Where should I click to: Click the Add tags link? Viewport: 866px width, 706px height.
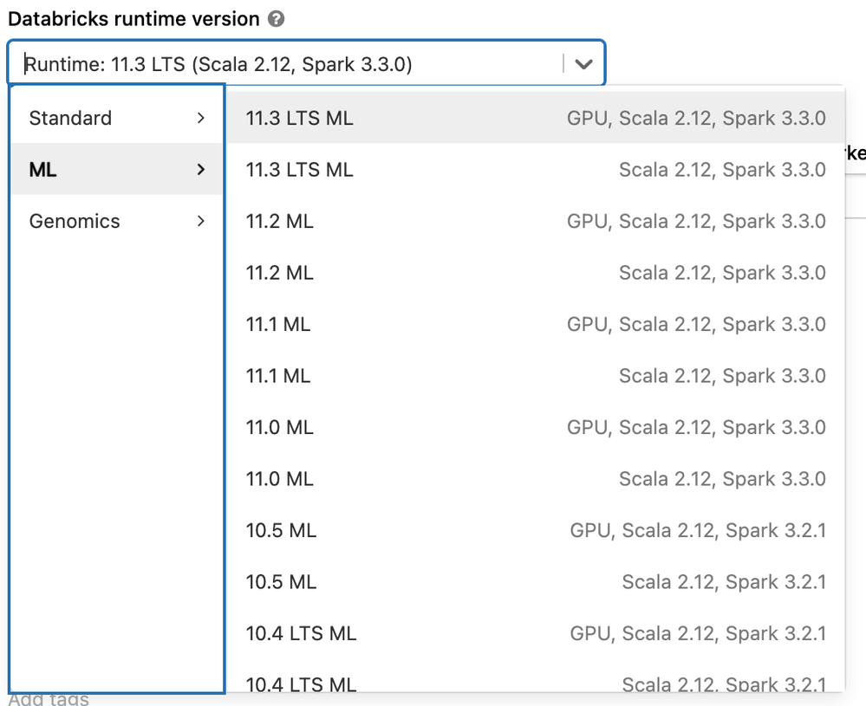point(49,698)
